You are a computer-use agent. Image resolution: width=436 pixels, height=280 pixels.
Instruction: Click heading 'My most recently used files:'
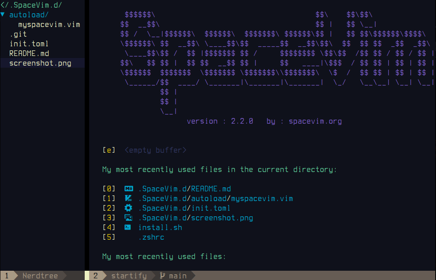(x=164, y=256)
